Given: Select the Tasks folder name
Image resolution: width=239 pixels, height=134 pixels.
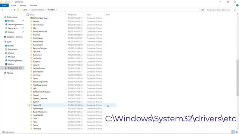Looking at the screenshot, I should [35, 122].
